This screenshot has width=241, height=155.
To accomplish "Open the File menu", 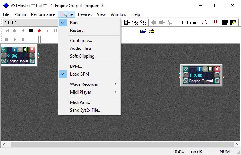I will tap(6, 14).
